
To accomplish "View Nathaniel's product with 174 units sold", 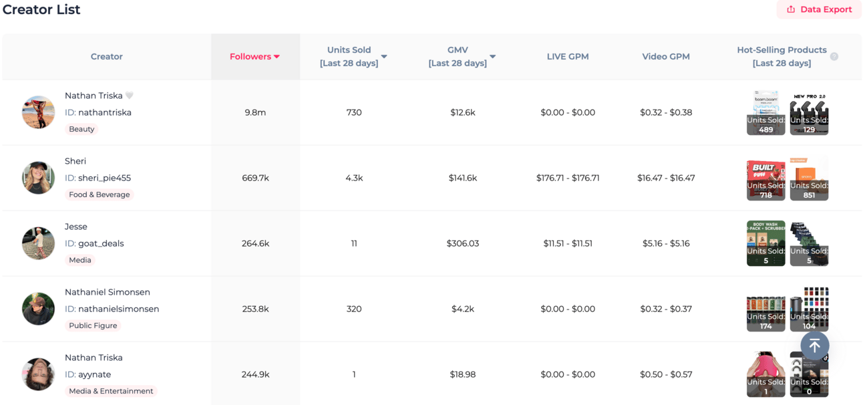I will coord(765,309).
